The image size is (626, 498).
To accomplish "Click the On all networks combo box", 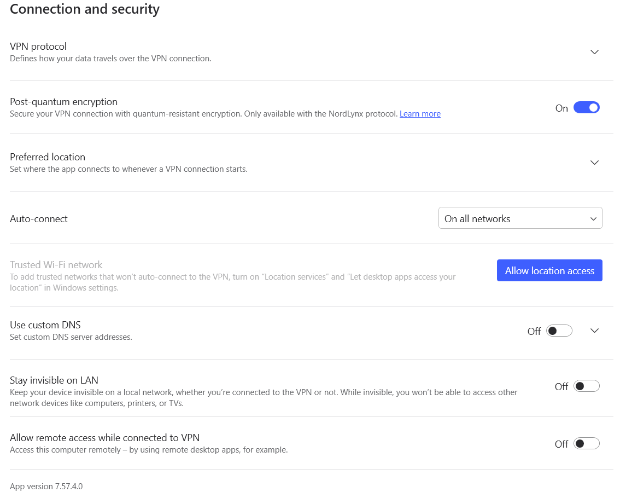I will point(519,218).
